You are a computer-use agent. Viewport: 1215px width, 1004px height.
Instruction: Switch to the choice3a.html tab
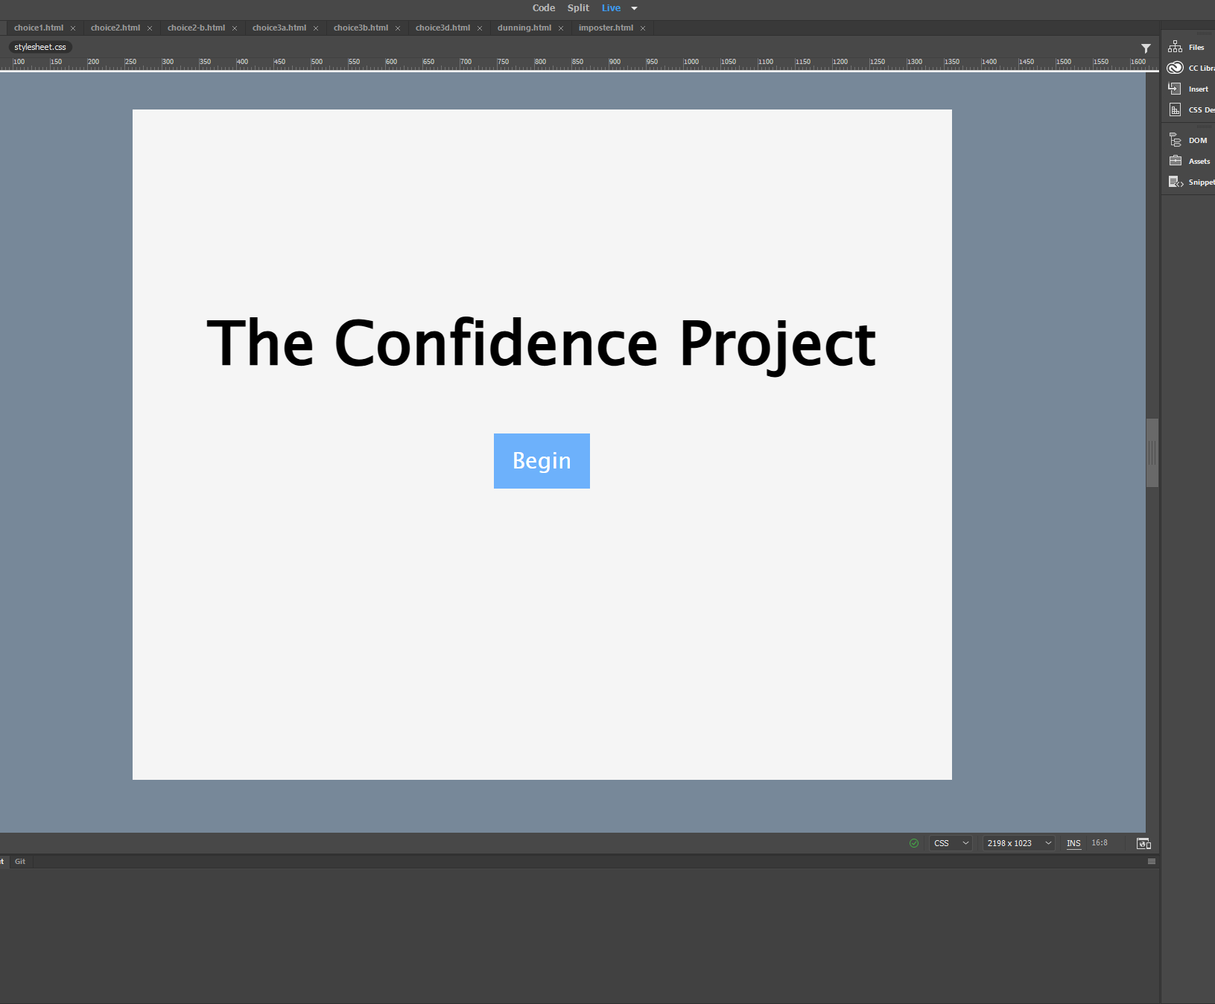pyautogui.click(x=279, y=28)
